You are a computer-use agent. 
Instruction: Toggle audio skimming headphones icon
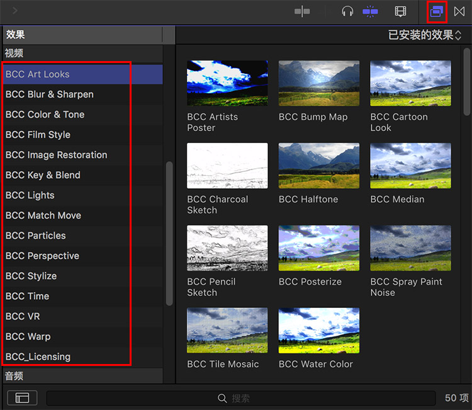pos(347,11)
